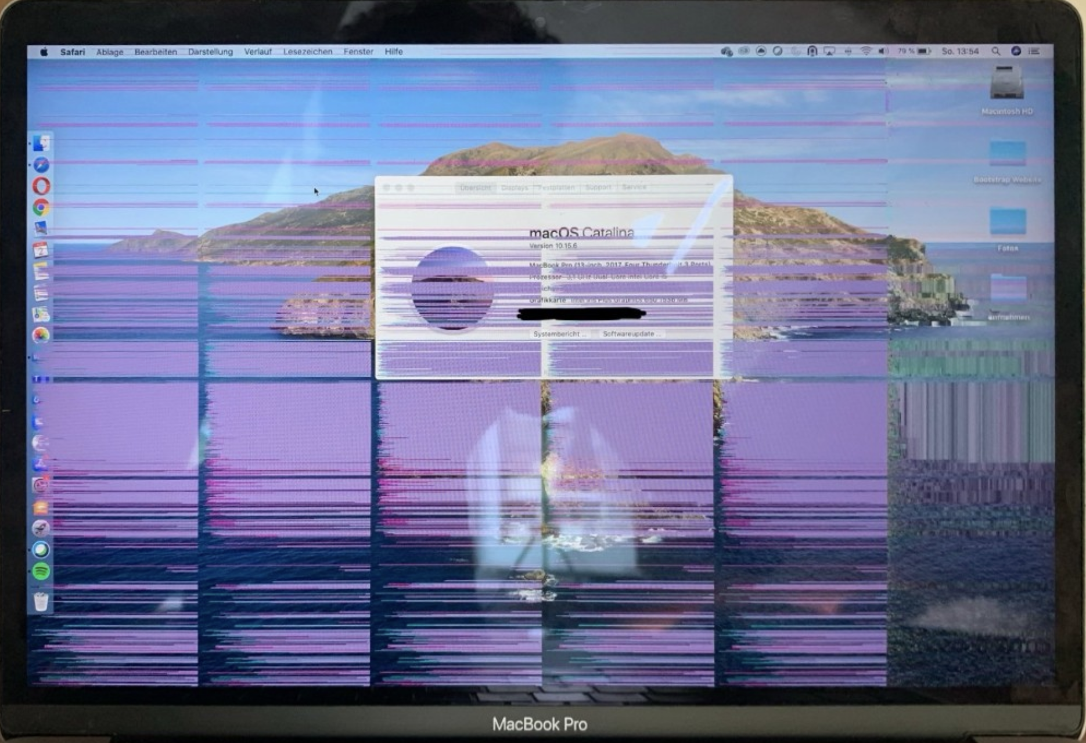
Task: Open the Lesezeichen menu
Action: pos(308,52)
